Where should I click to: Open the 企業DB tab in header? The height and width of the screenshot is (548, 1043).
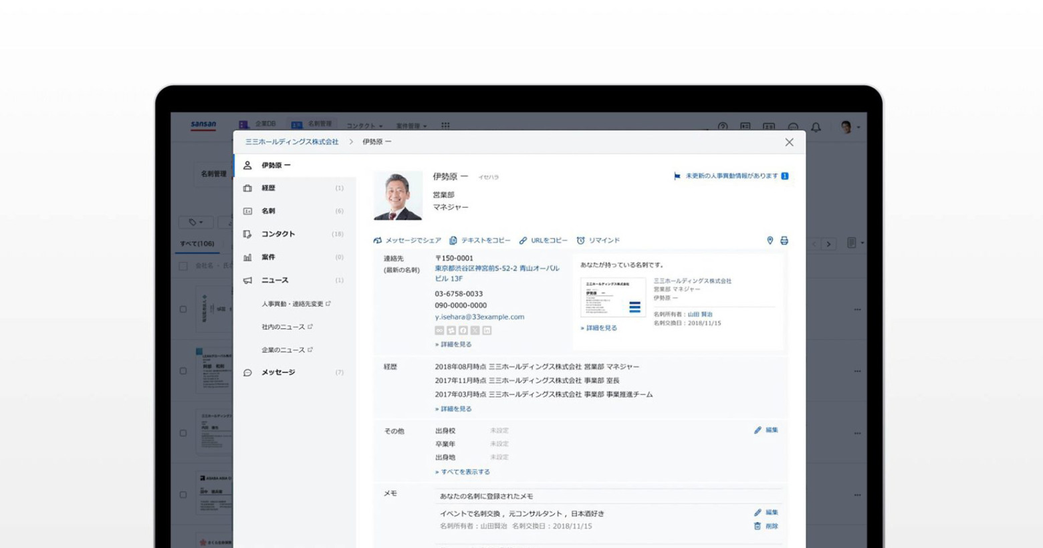pyautogui.click(x=257, y=124)
